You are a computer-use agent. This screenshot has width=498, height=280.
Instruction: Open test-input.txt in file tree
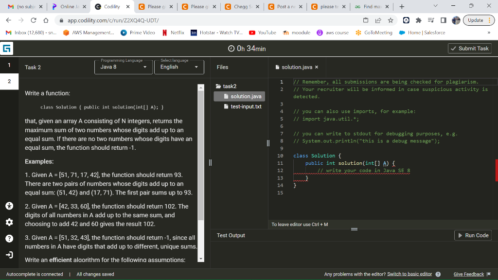(246, 106)
